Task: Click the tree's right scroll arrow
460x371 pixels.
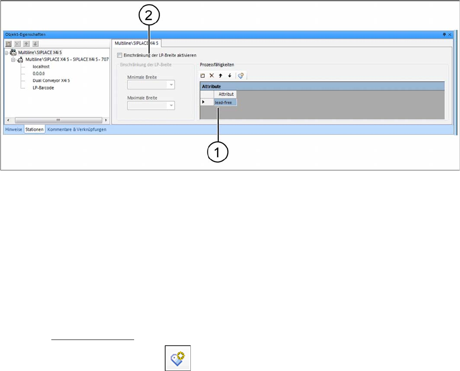Action: point(106,120)
